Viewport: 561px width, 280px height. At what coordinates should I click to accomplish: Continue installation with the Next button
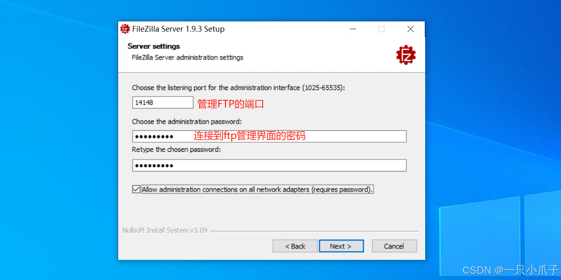point(341,246)
